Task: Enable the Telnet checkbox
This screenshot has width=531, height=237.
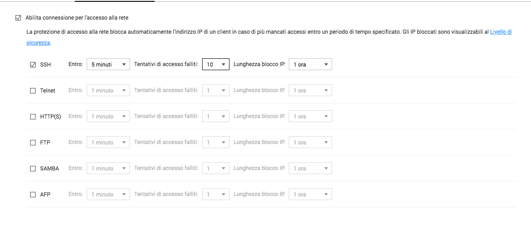Action: click(33, 91)
